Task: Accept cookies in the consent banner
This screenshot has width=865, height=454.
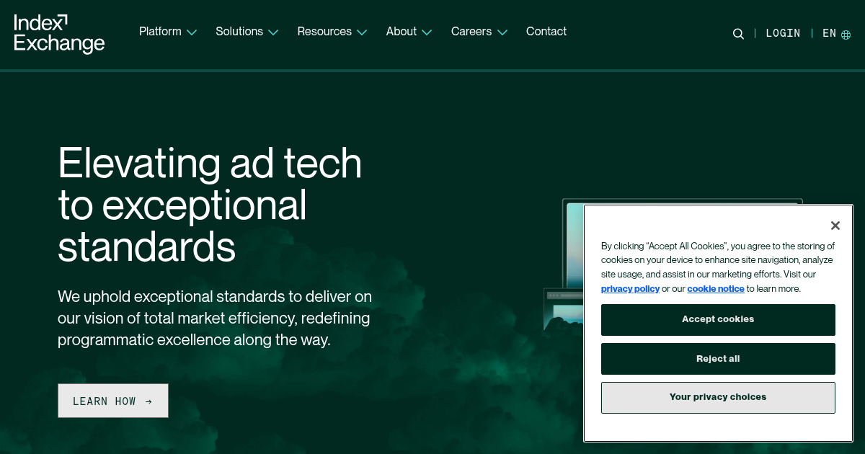Action: [x=718, y=319]
